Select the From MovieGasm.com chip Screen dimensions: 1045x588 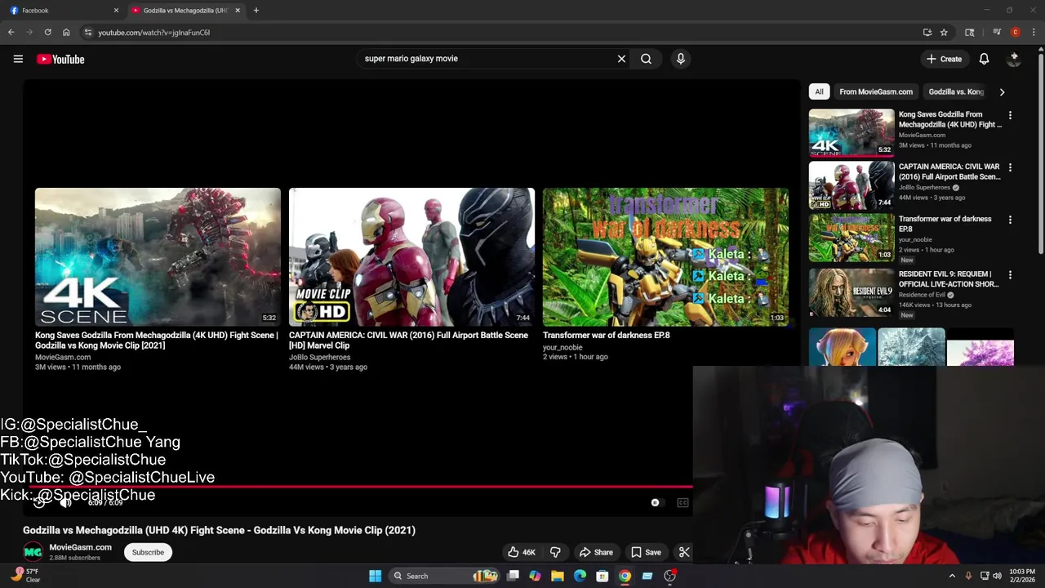pyautogui.click(x=876, y=91)
